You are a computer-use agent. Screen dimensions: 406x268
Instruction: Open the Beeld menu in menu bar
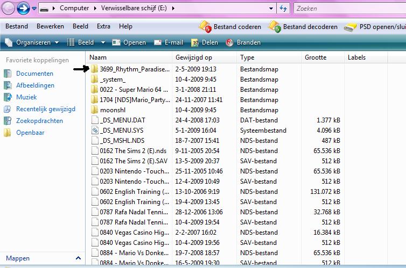(81, 26)
